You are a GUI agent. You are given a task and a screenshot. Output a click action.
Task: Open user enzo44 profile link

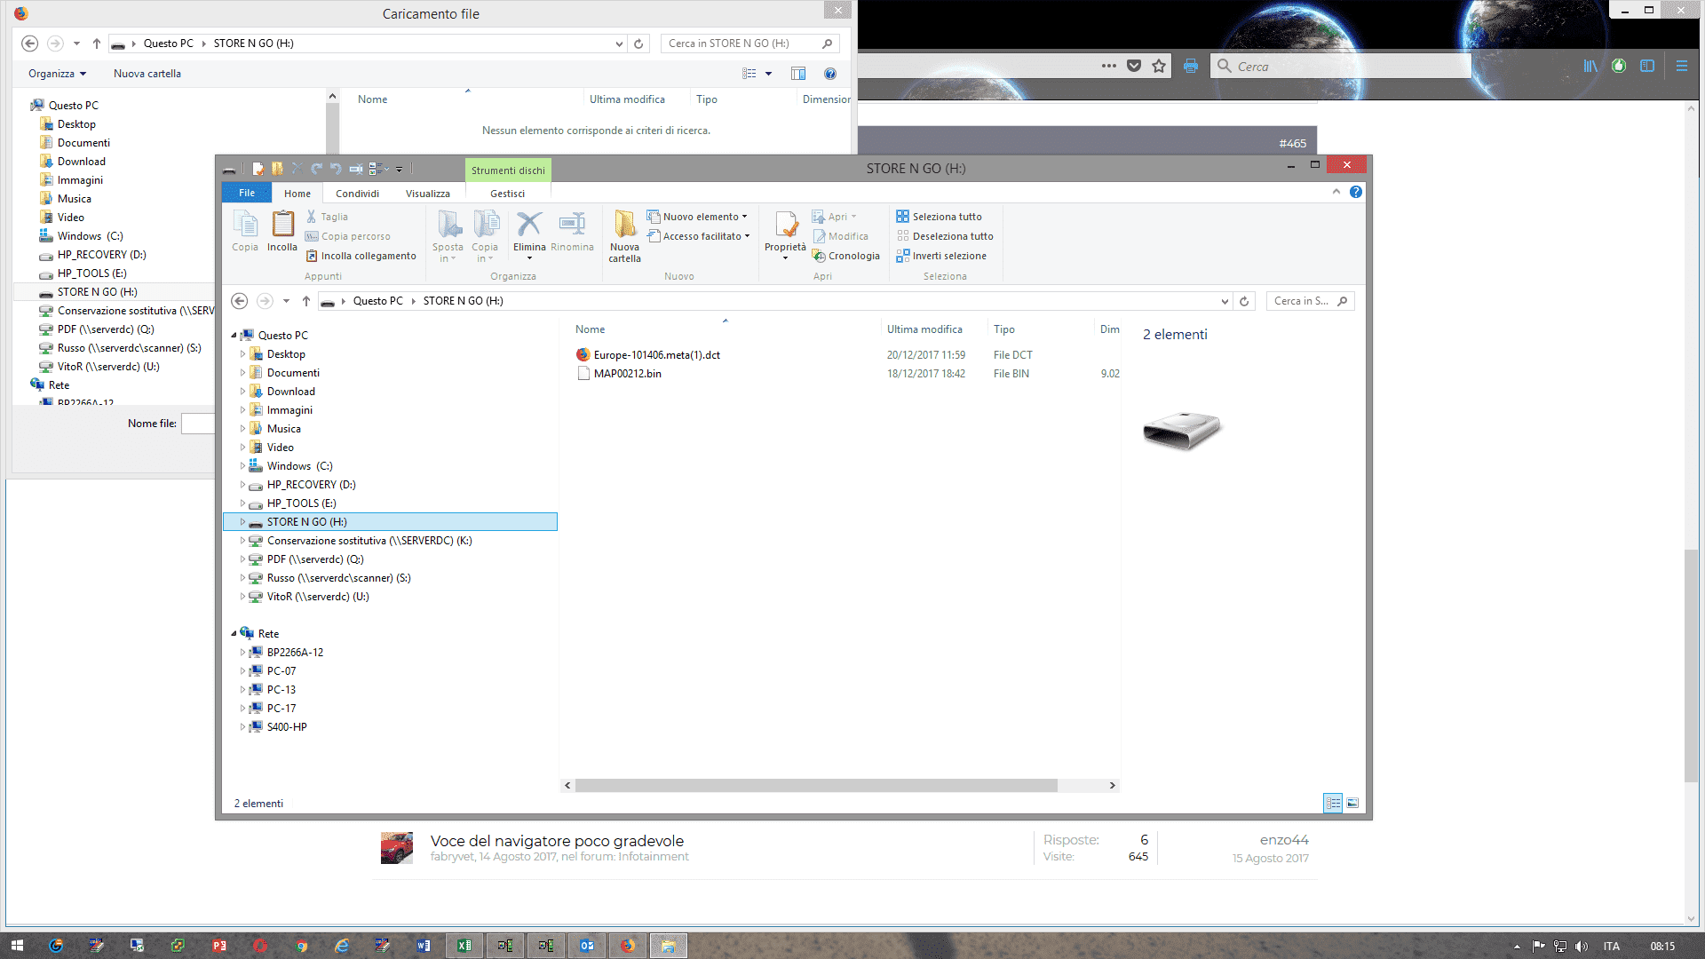(x=1284, y=840)
